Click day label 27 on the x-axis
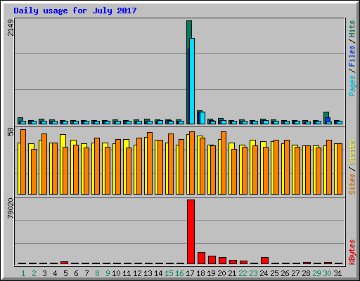Screen dimensions: 360x281 (295, 273)
